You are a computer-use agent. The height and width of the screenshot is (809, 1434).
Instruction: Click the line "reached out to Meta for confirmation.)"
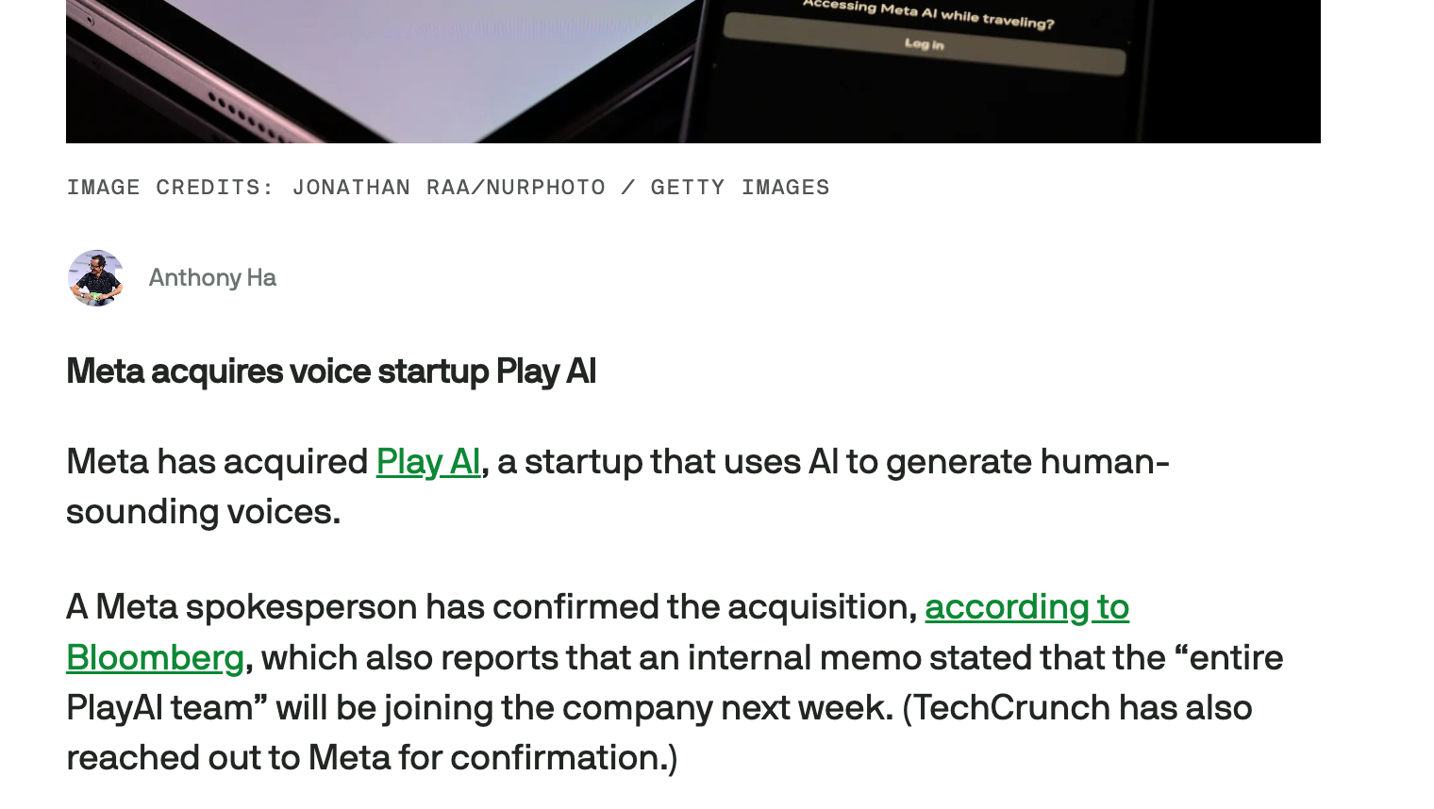(x=372, y=758)
